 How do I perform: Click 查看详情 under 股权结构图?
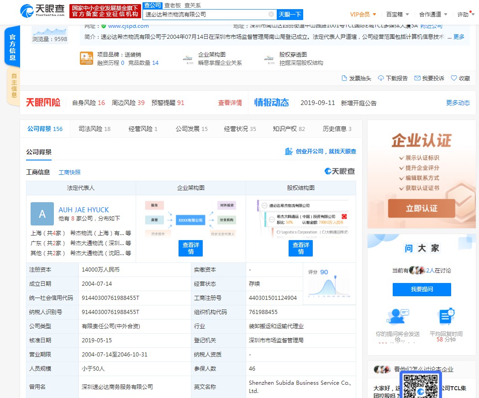(x=300, y=248)
